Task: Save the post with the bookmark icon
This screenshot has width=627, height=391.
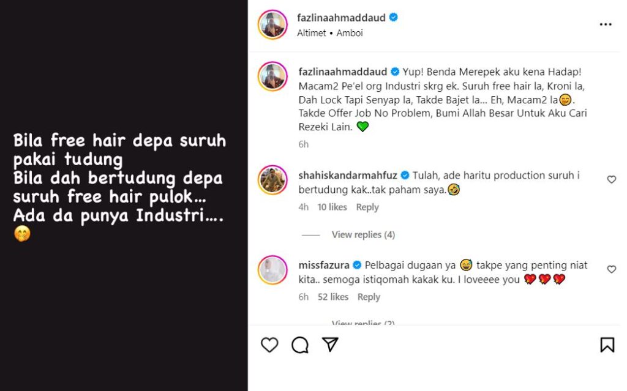Action: tap(606, 346)
